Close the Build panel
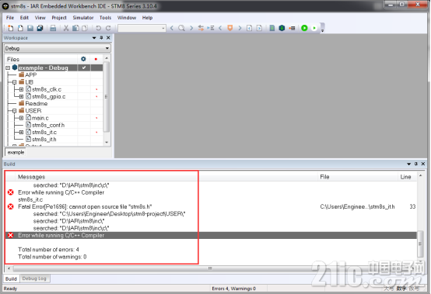431x294 pixels. (423, 164)
